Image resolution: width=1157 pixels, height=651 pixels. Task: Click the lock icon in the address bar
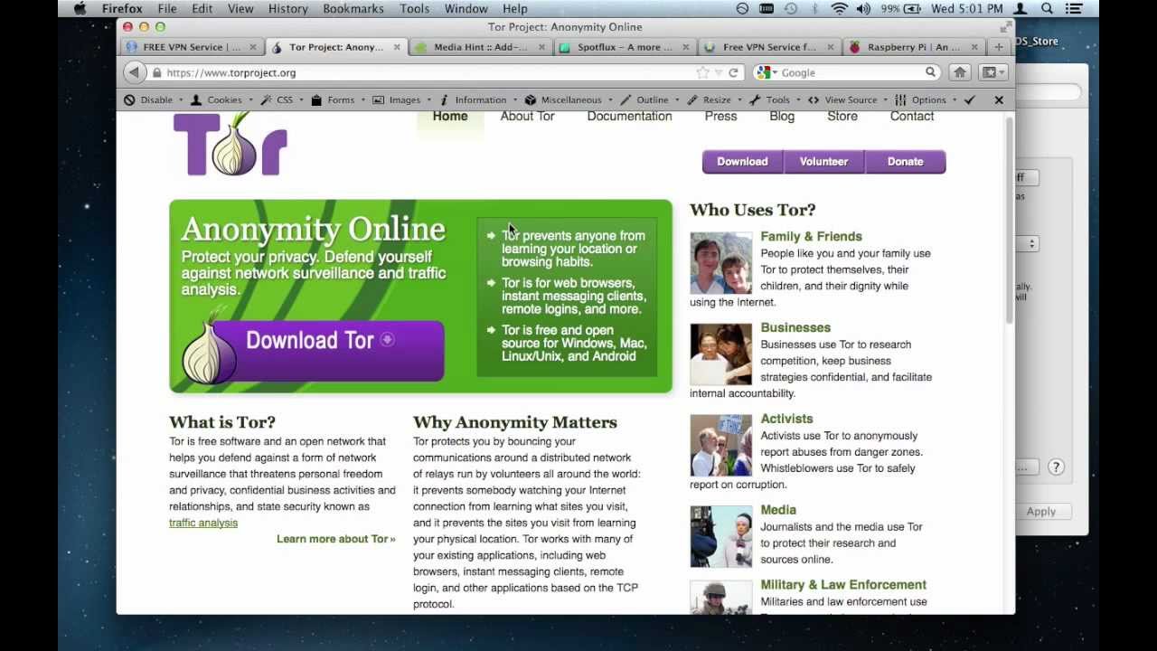click(157, 72)
